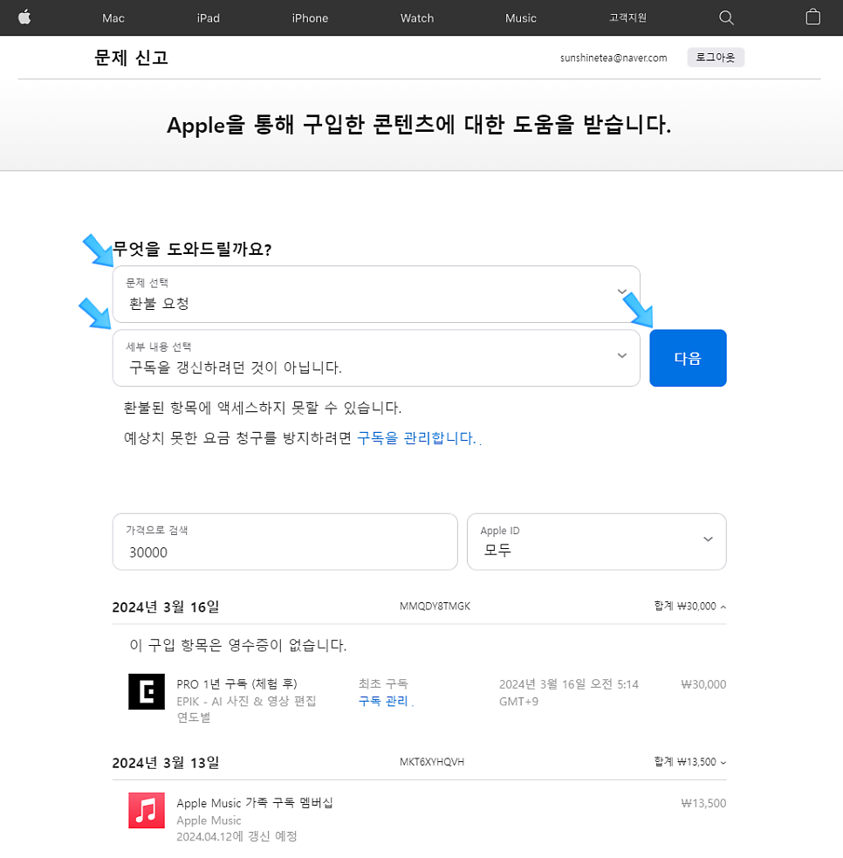Open the search magnifier icon
The image size is (843, 858).
click(x=726, y=17)
